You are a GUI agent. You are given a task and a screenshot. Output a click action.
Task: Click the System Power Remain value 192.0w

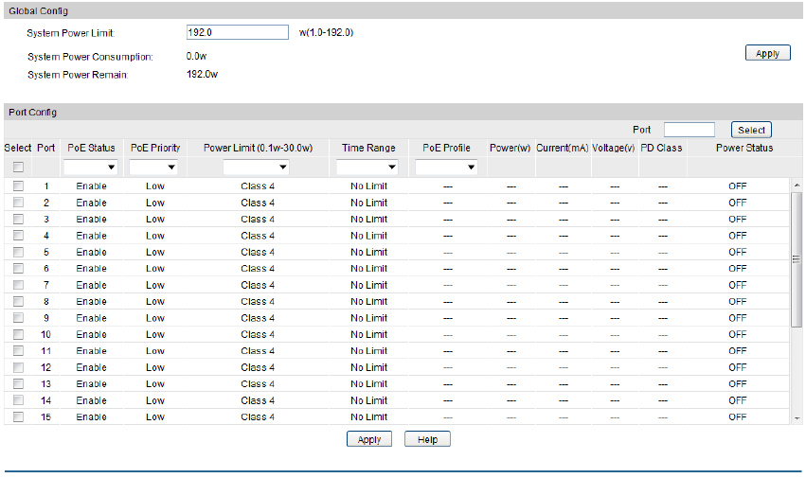(x=202, y=74)
